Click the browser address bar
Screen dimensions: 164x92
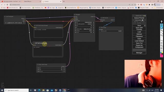click(69, 5)
